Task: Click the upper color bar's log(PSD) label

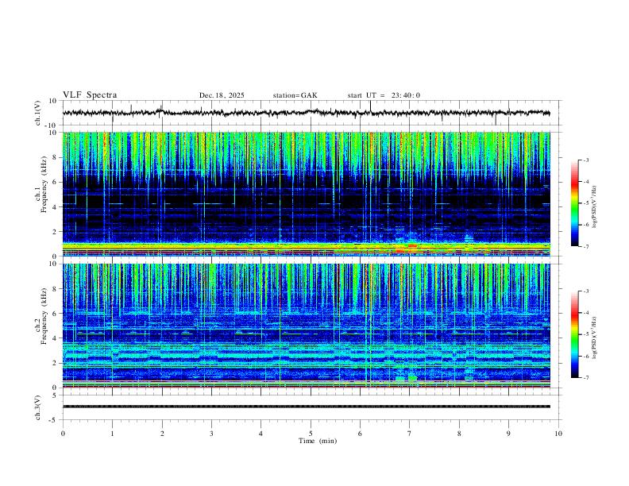Action: click(x=594, y=207)
